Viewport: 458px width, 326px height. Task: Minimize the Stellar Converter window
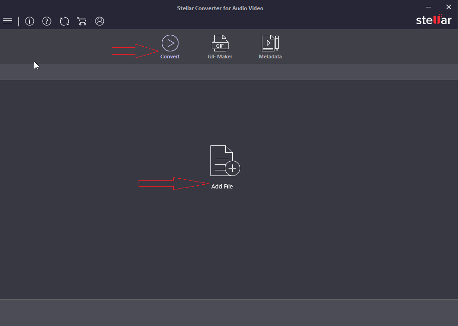tap(427, 7)
